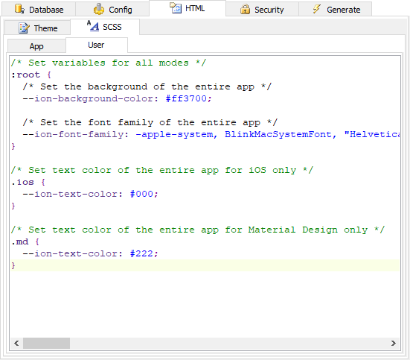Image resolution: width=410 pixels, height=360 pixels.
Task: Click the Theme notepad icon
Action: 24,28
